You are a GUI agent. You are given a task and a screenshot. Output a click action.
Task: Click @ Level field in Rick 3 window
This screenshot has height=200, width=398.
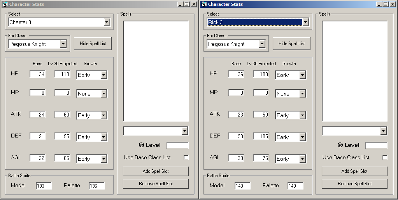coord(376,145)
